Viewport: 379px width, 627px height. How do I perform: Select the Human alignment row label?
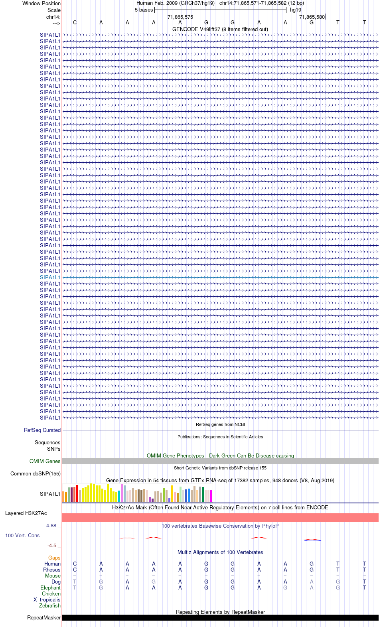(x=53, y=564)
